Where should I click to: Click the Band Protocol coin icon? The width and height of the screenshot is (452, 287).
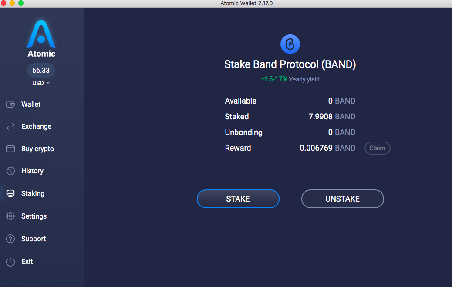[290, 44]
